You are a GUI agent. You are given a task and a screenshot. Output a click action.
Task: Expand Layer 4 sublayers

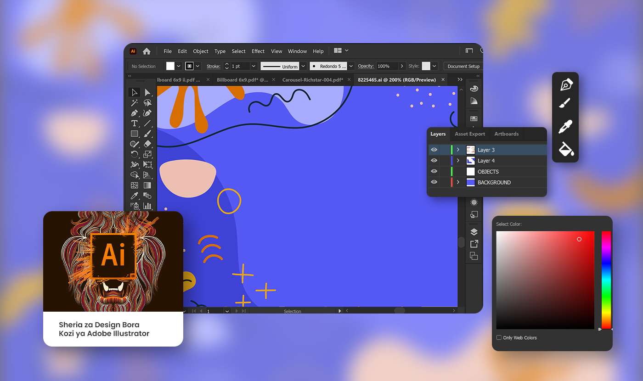point(458,161)
